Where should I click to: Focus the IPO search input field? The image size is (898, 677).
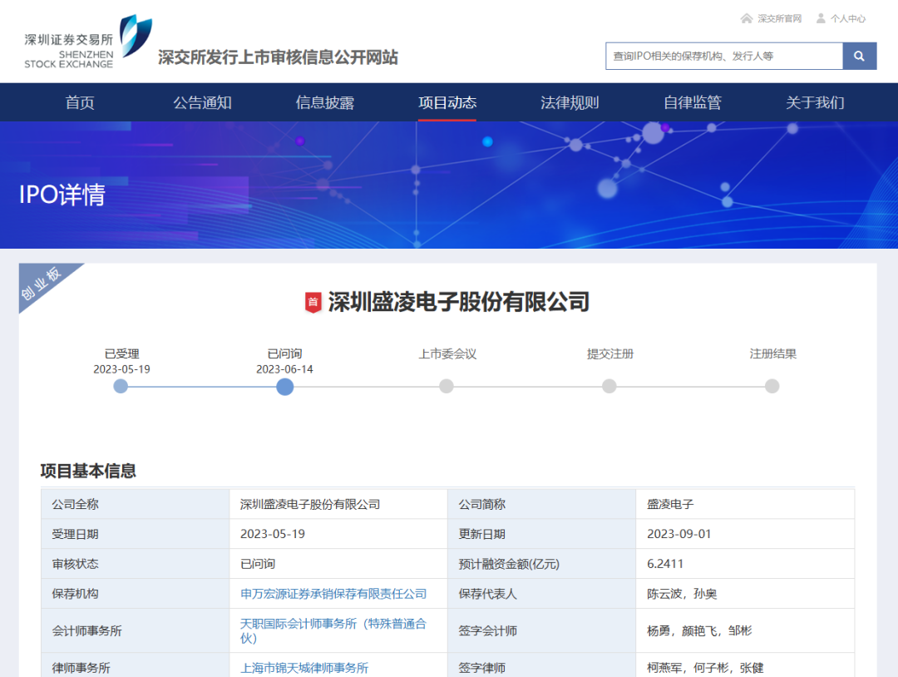pyautogui.click(x=724, y=56)
